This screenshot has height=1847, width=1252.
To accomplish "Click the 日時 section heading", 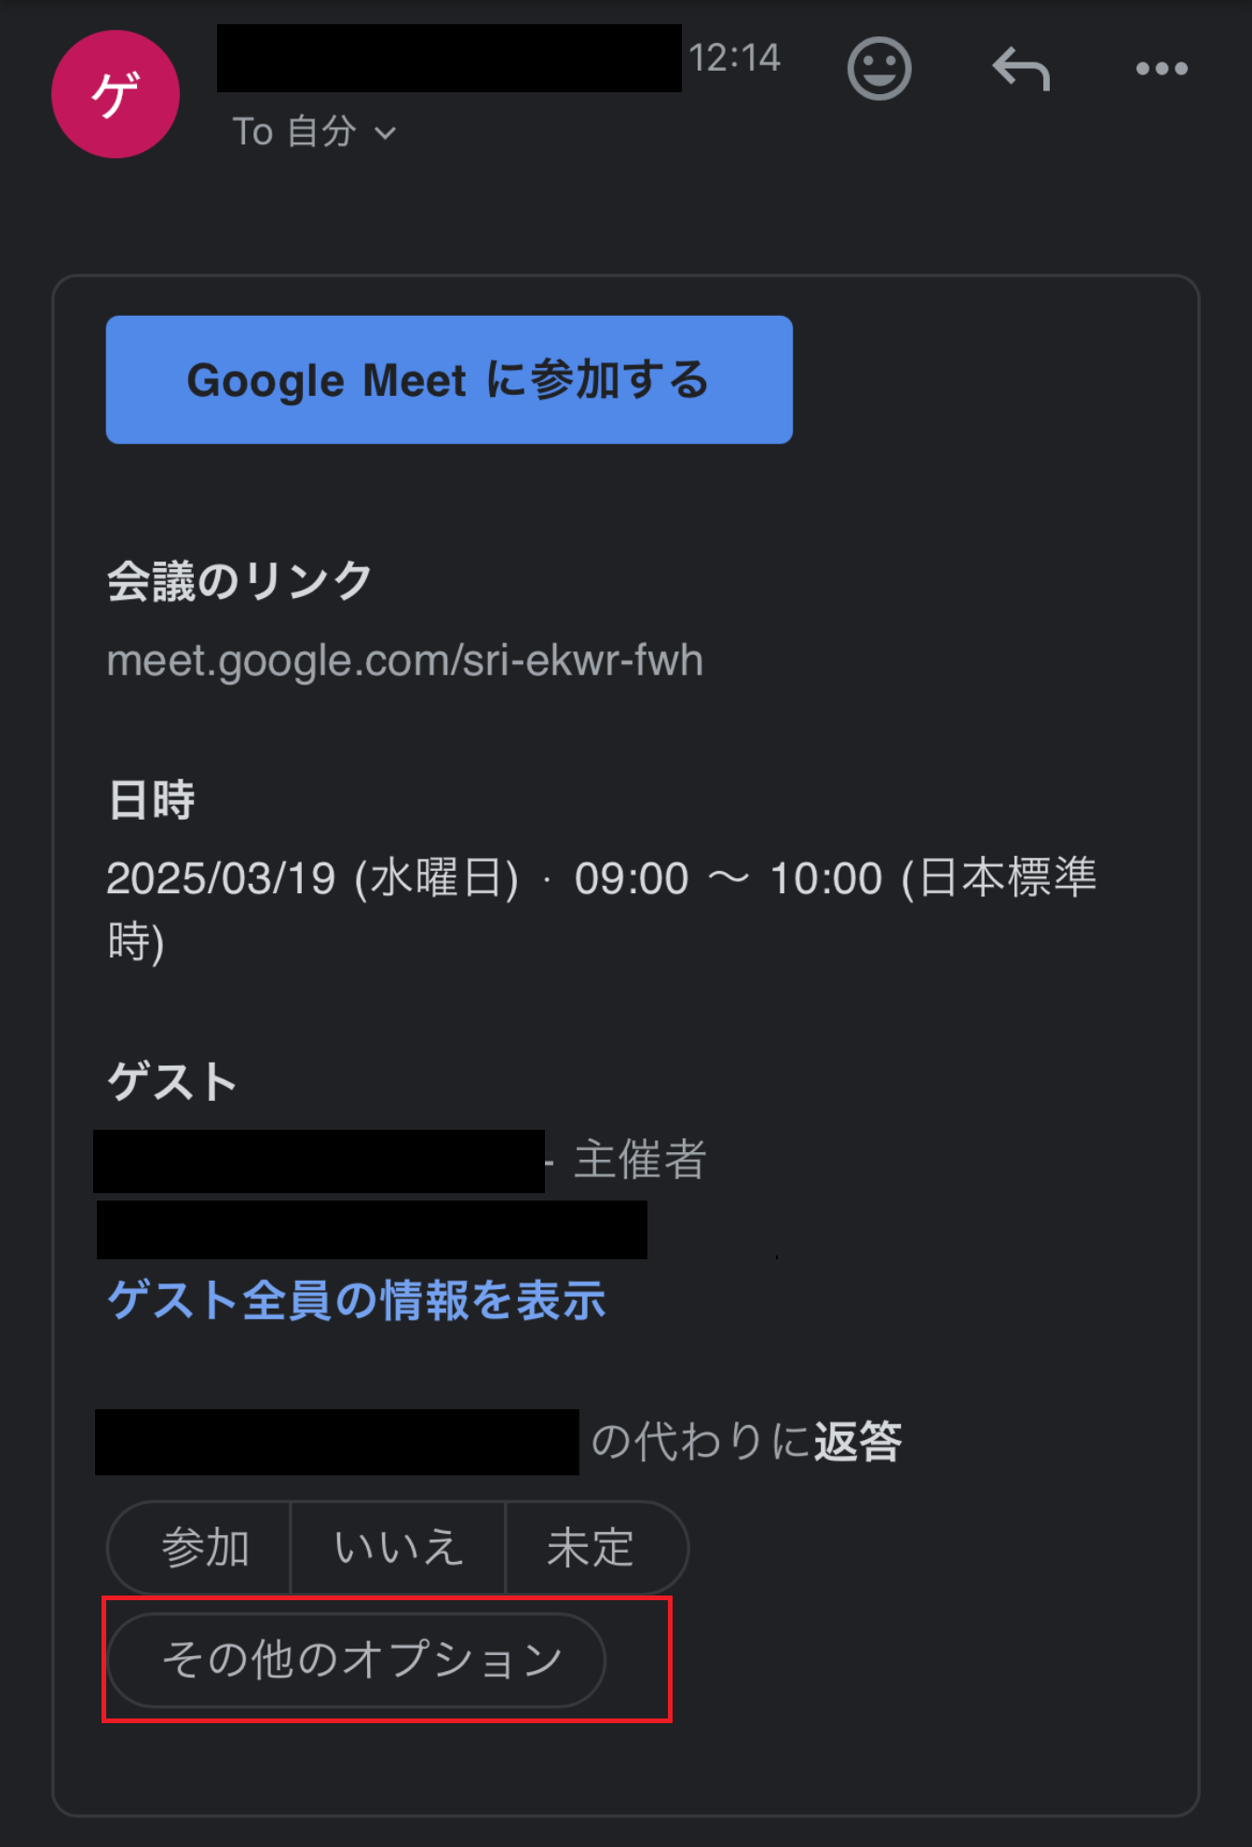I will [x=151, y=800].
